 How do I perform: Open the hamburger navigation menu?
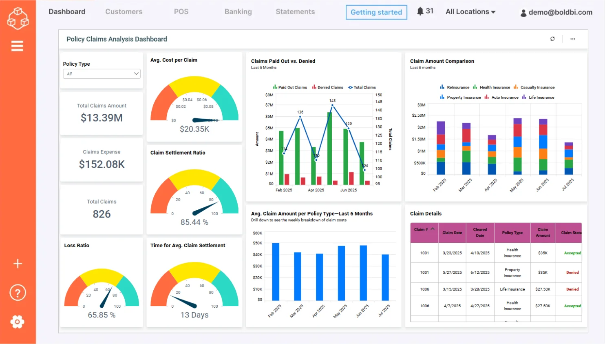[x=17, y=46]
